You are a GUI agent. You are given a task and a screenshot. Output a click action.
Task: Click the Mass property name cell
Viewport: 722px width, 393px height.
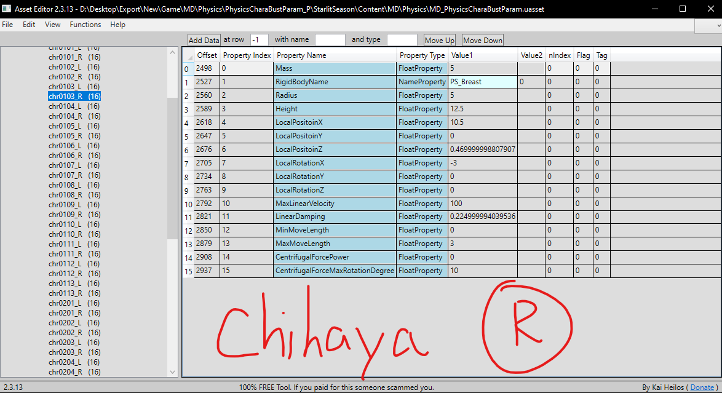click(335, 68)
